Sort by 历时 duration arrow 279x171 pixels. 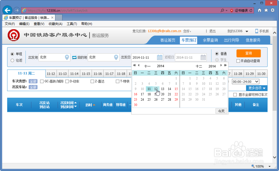click(x=94, y=105)
